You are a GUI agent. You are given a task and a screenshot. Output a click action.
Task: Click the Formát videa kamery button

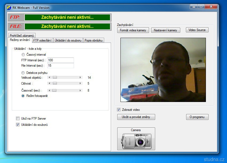coord(133,30)
